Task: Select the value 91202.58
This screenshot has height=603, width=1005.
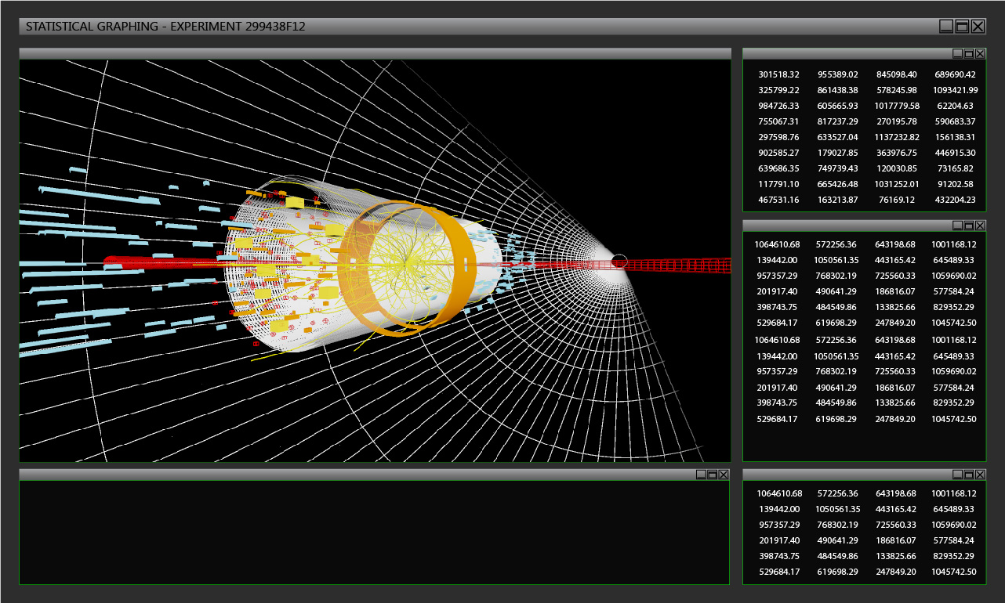Action: 956,184
